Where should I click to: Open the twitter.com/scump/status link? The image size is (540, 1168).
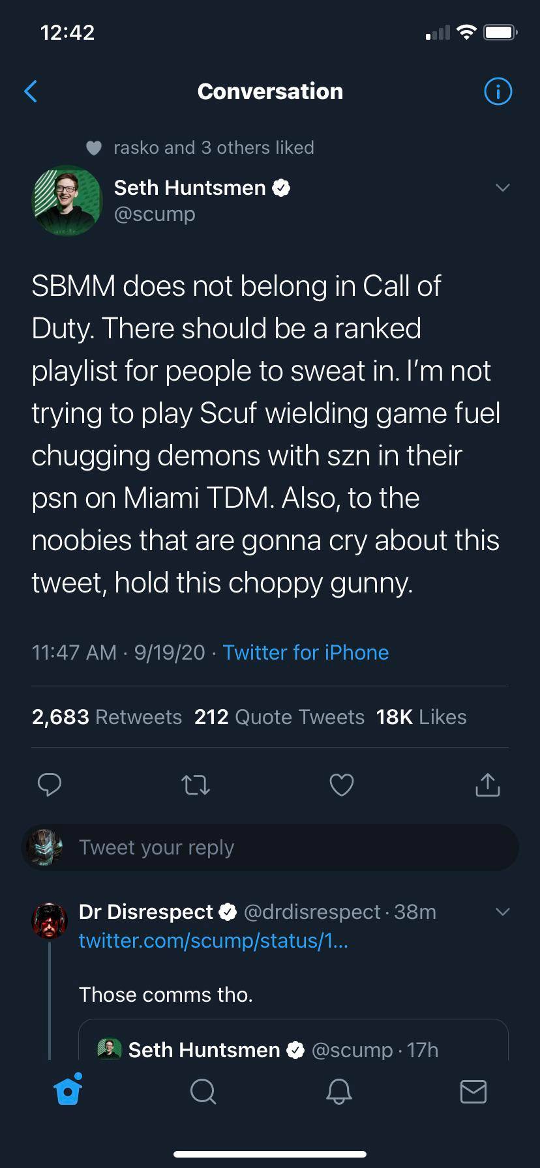pyautogui.click(x=213, y=941)
